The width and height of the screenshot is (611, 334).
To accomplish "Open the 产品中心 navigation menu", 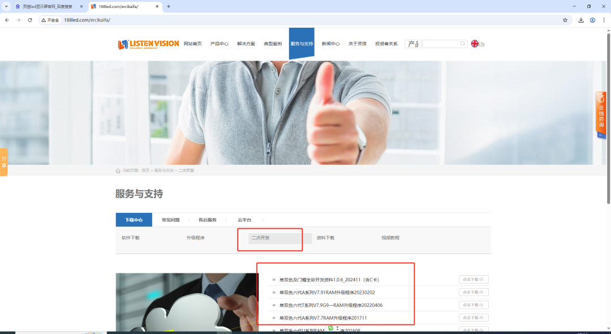I will click(x=219, y=44).
